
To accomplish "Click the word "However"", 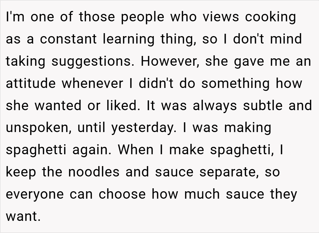I will [x=167, y=61].
